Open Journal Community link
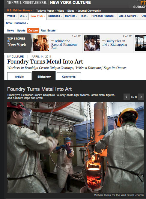Image resolution: width=146 pixels, height=199 pixels. coord(89,11)
